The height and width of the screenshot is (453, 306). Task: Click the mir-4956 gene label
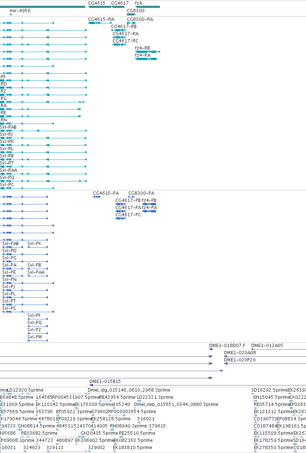pos(20,11)
